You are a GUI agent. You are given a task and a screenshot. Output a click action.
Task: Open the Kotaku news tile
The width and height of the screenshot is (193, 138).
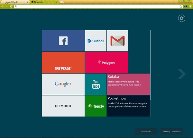pyautogui.click(x=128, y=84)
